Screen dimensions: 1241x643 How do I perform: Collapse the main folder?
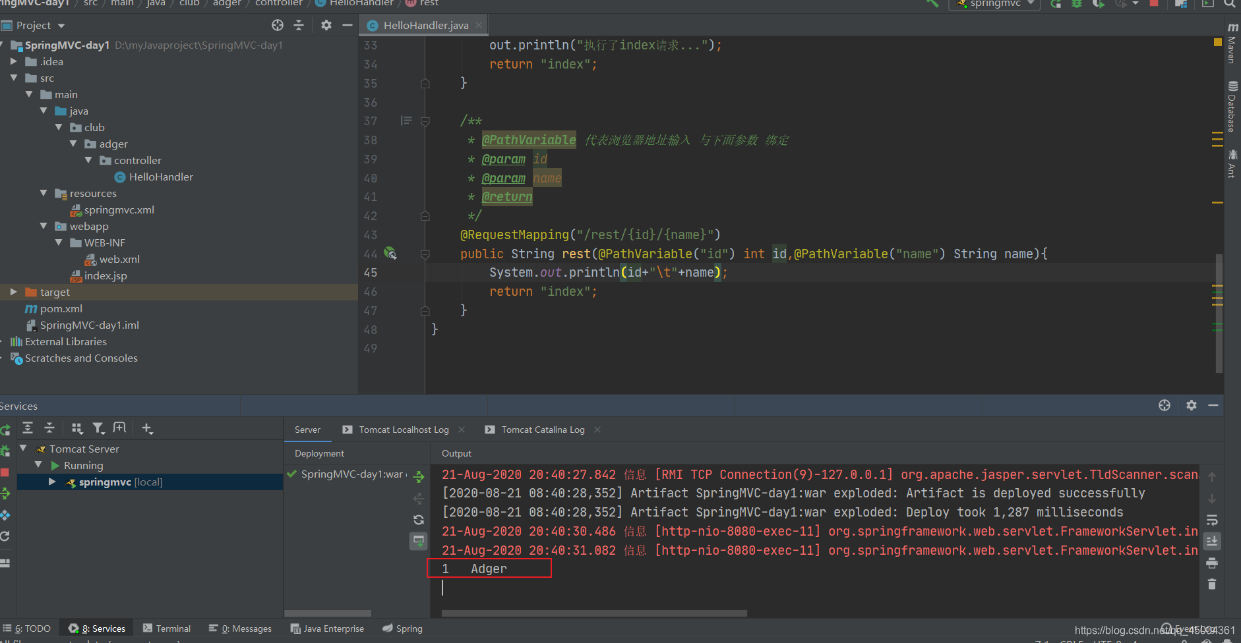click(x=28, y=94)
